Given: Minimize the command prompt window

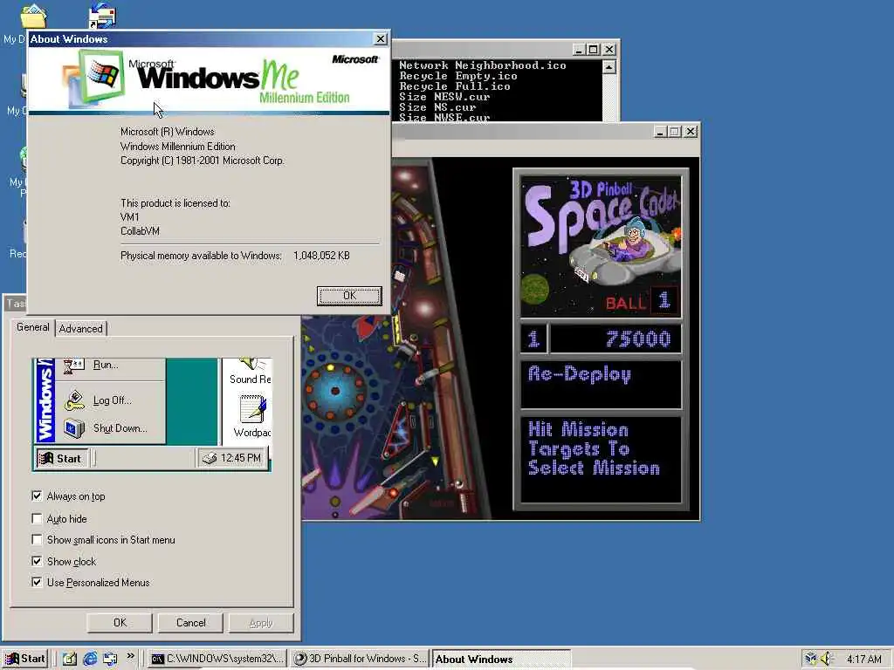Looking at the screenshot, I should pos(579,50).
